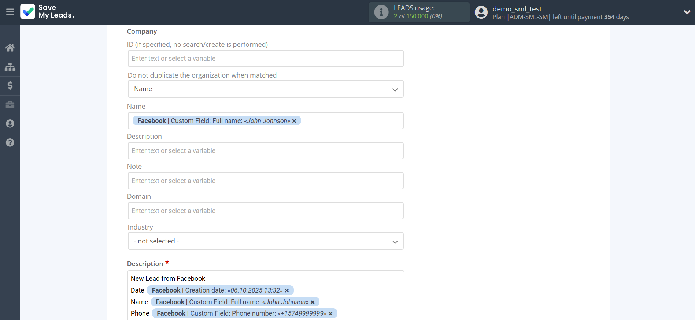695x320 pixels.
Task: Click the Company ID input field
Action: [x=266, y=59]
